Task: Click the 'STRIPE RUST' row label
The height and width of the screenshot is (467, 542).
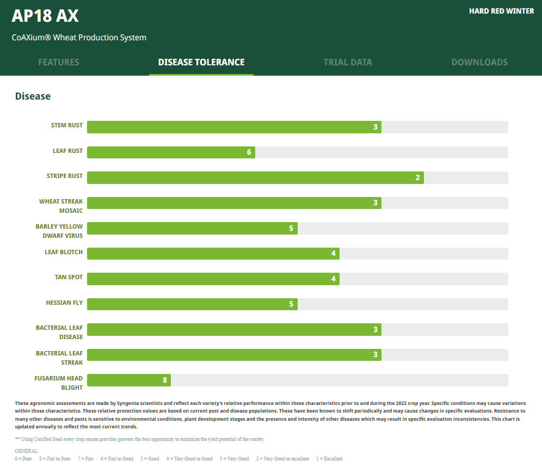Action: [x=65, y=176]
